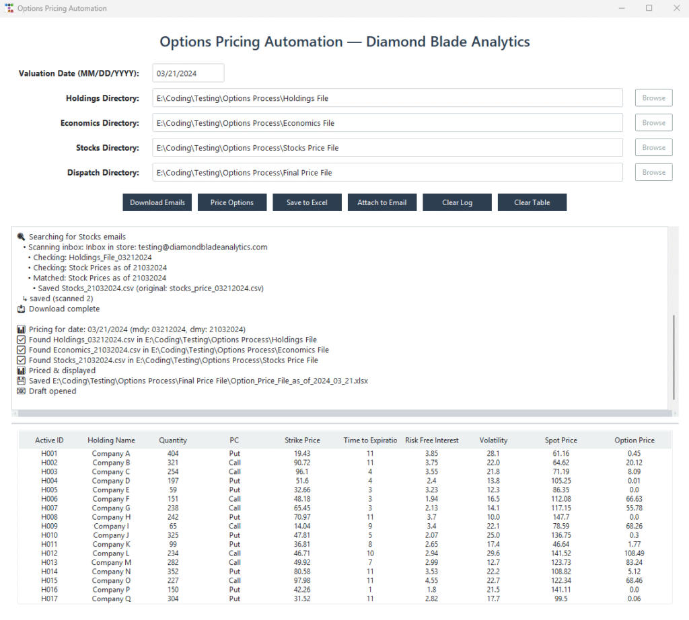The image size is (689, 620).
Task: Clear the log output with Clear Log
Action: click(x=457, y=202)
